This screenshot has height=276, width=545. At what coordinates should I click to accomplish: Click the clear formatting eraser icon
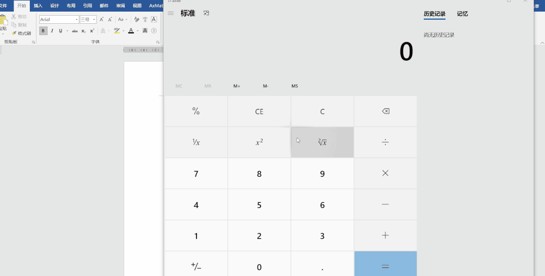tap(136, 20)
